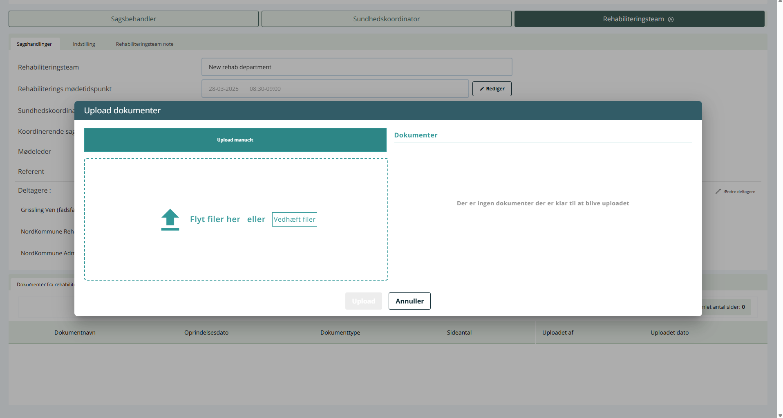Image resolution: width=783 pixels, height=418 pixels.
Task: Click the meeting date and time field
Action: pyautogui.click(x=335, y=89)
